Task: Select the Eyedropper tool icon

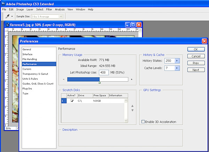Action: (7, 16)
